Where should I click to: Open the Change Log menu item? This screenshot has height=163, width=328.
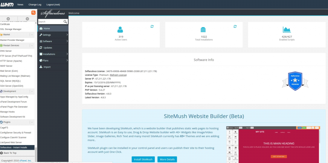tap(35, 4)
